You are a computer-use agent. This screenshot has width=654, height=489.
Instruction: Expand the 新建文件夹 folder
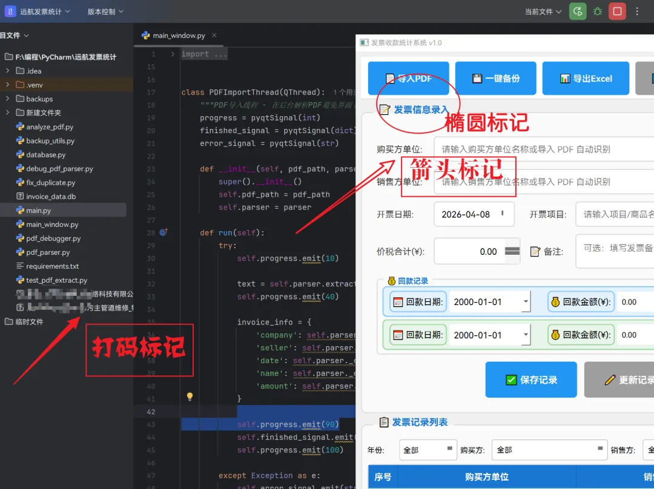pos(7,113)
